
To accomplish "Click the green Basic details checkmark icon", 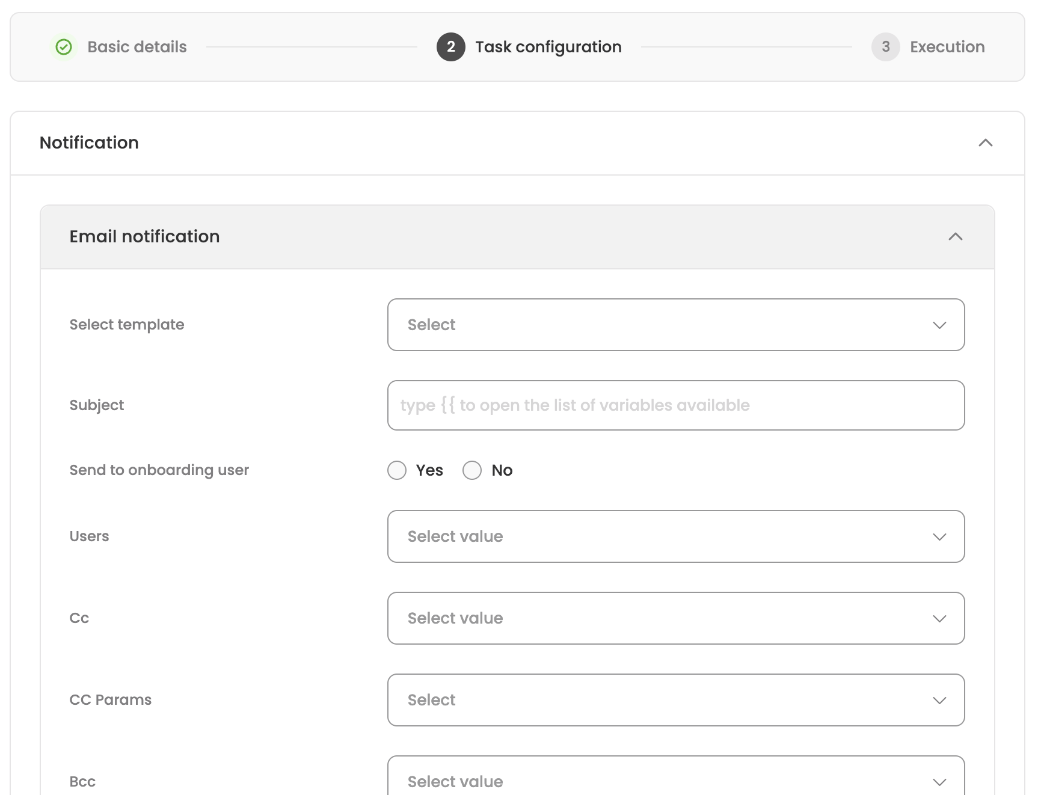I will [x=64, y=47].
